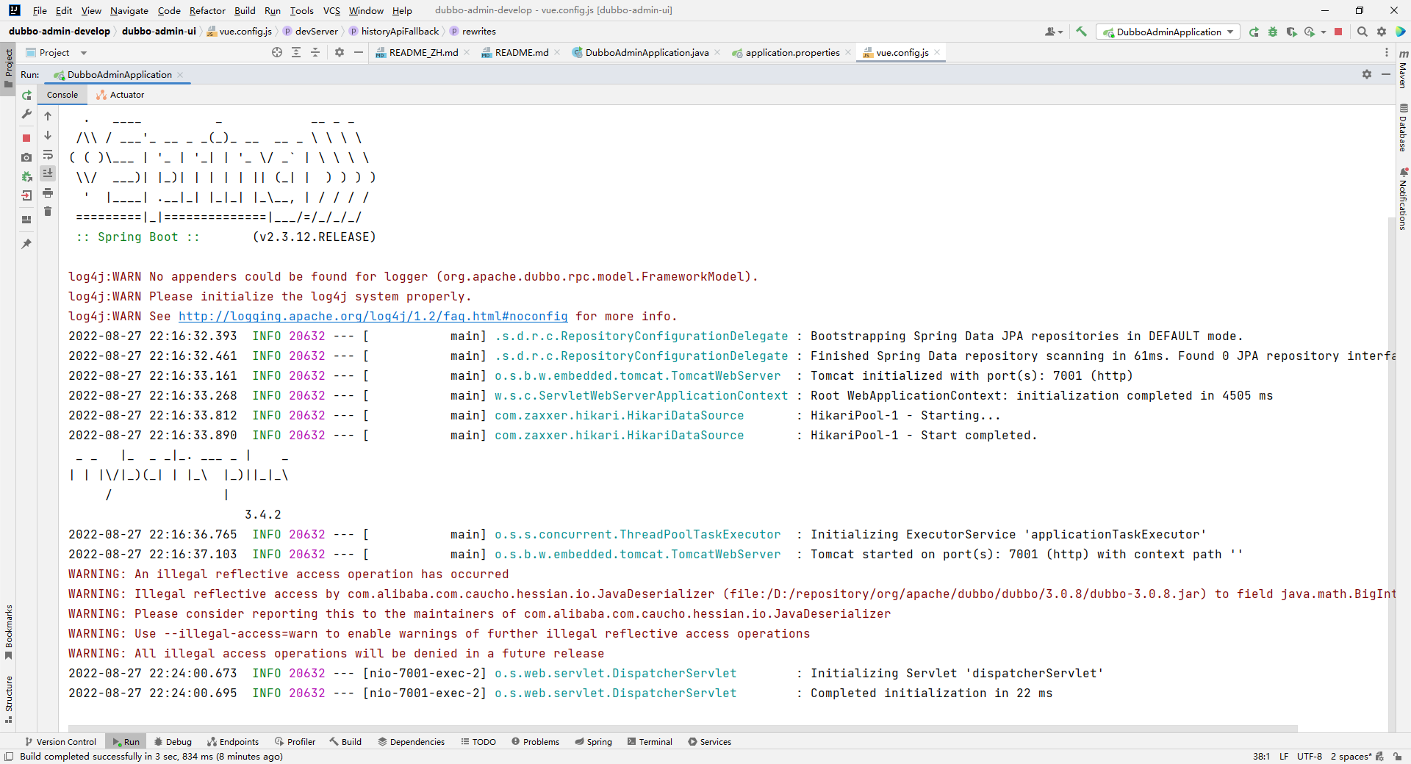Expand the DubboAdminApplication run configuration dropdown
Viewport: 1411px width, 764px height.
coord(1168,32)
